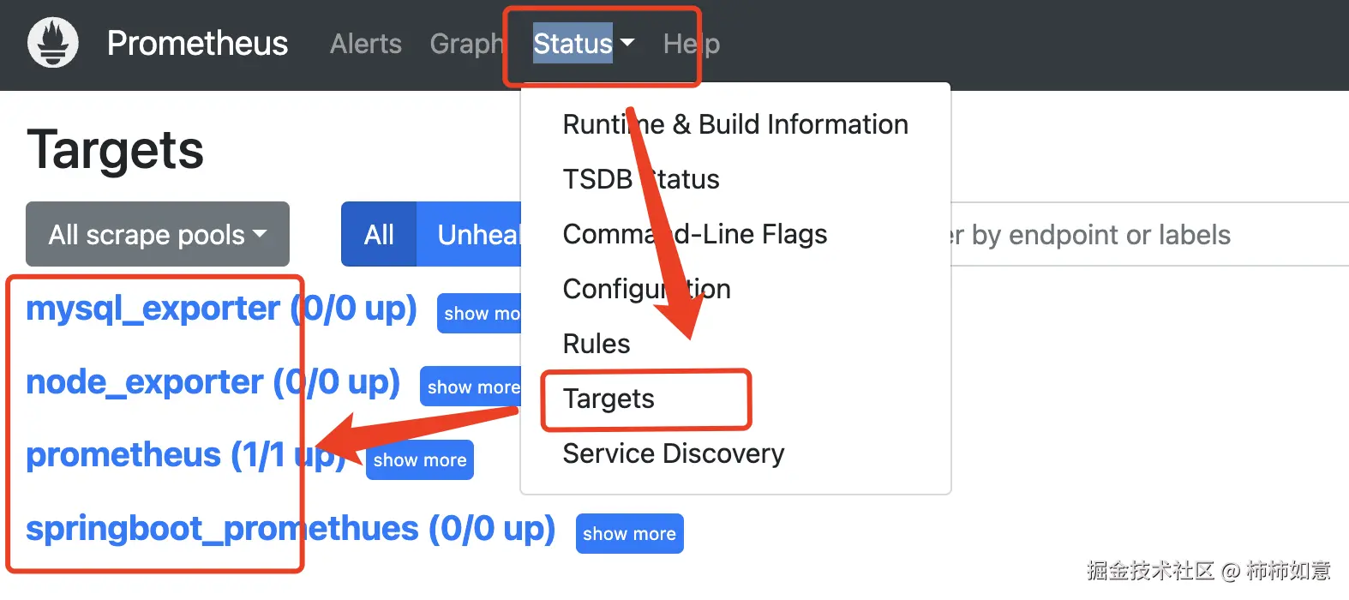
Task: Expand the All scrape pools dropdown
Action: pos(158,234)
